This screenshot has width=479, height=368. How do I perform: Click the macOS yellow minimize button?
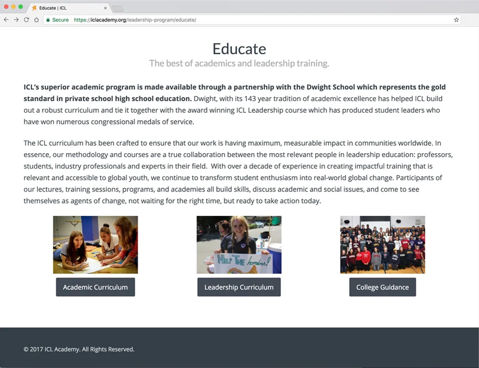click(x=13, y=7)
